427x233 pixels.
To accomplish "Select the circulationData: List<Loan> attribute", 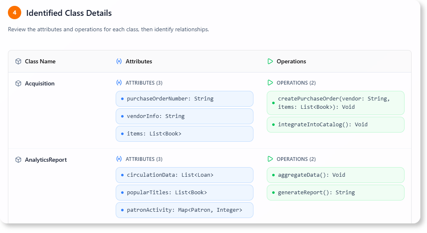I will pyautogui.click(x=184, y=175).
